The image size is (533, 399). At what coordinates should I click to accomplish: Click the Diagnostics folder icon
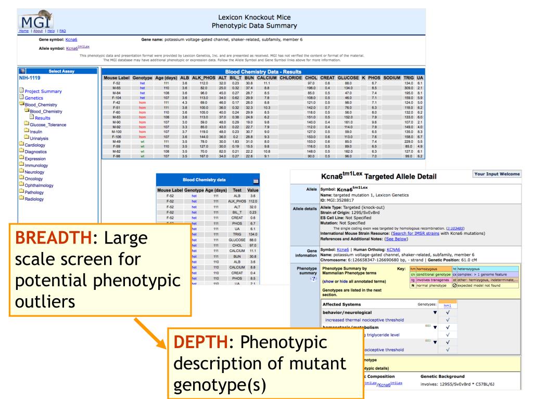tap(22, 151)
